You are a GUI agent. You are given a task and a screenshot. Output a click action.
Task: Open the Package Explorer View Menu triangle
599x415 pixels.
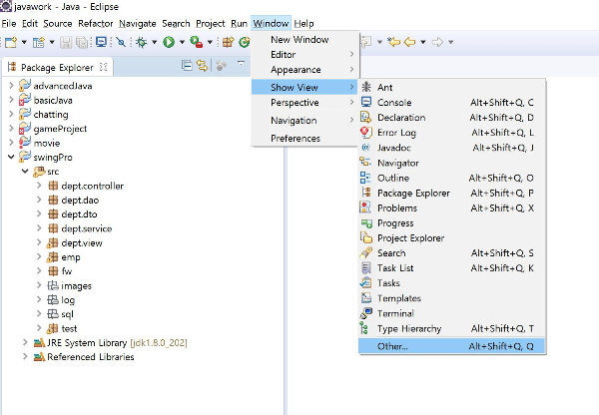coord(241,62)
